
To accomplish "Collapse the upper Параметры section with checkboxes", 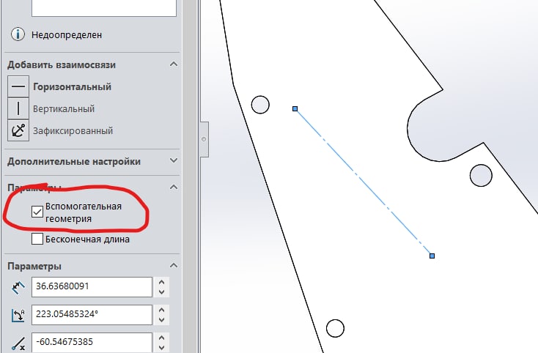I will click(x=174, y=187).
